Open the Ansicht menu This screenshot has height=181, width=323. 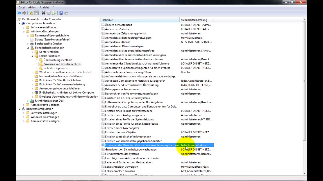(x=44, y=8)
